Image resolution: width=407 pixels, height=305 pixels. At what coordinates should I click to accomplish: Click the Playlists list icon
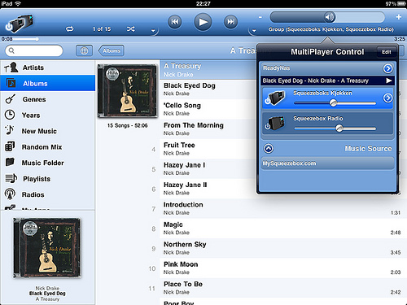pyautogui.click(x=11, y=178)
